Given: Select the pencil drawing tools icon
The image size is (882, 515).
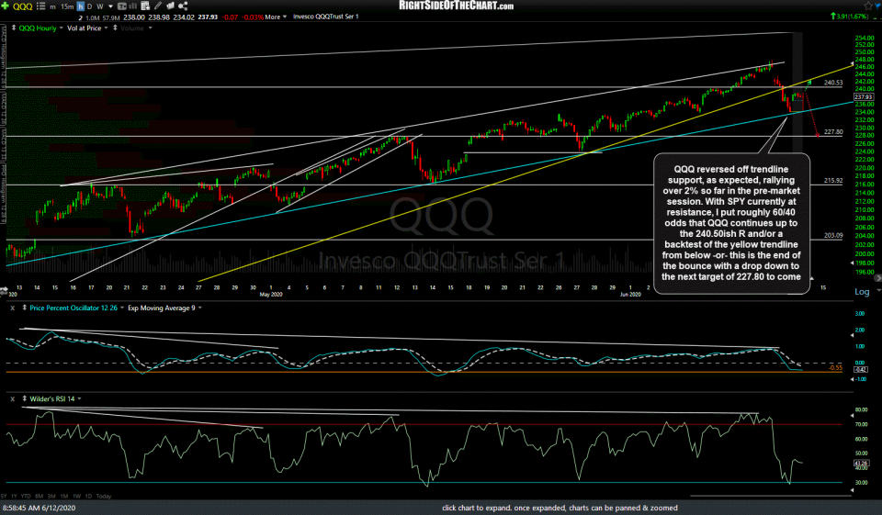Looking at the screenshot, I should 158,6.
